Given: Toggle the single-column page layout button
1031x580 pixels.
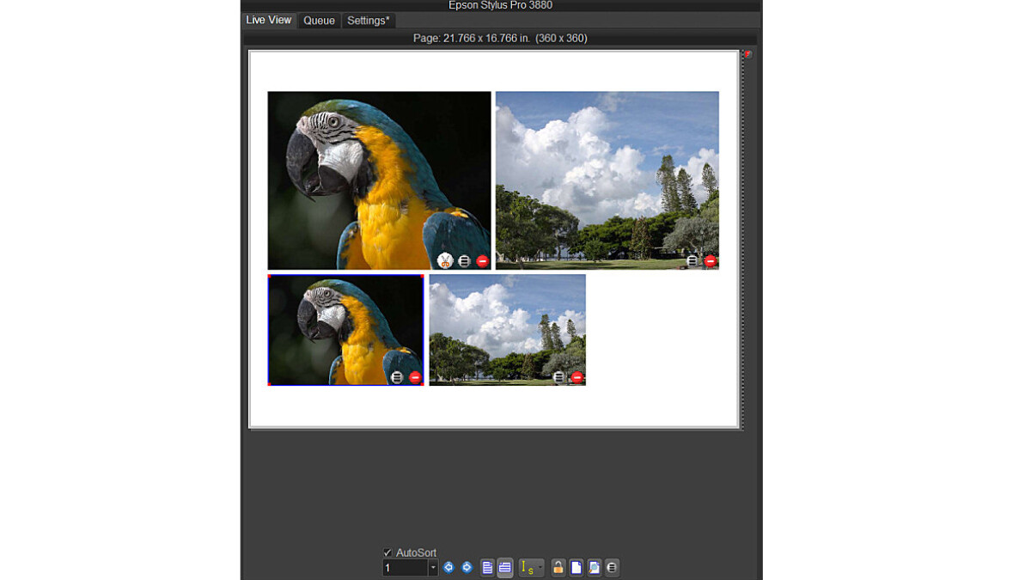Looking at the screenshot, I should (x=487, y=567).
